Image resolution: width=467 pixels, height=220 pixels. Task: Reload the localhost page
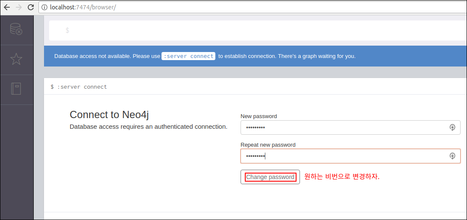click(30, 7)
